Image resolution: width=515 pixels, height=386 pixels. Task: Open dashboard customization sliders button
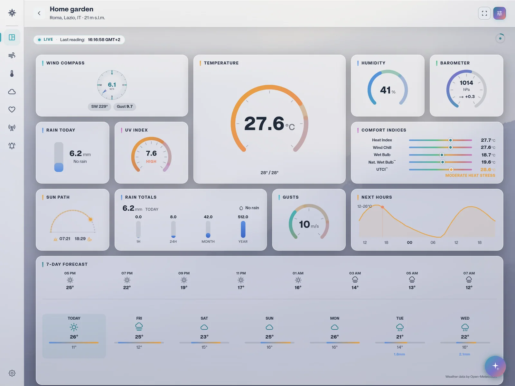pyautogui.click(x=500, y=13)
